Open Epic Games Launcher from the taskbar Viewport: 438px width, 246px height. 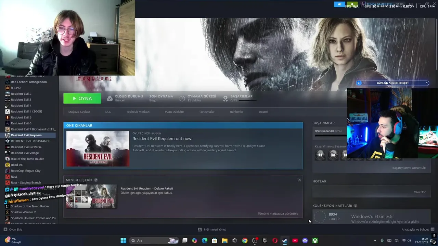pyautogui.click(x=265, y=241)
